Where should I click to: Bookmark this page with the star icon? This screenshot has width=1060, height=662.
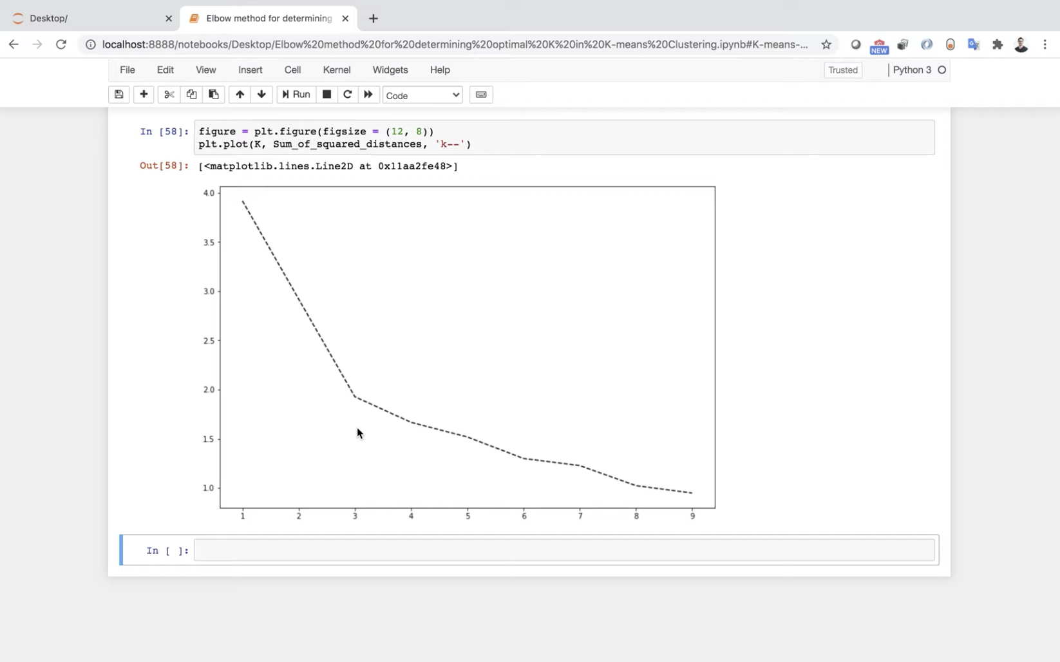point(826,44)
